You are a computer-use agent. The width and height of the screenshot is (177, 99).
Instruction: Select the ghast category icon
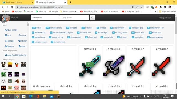3,81
